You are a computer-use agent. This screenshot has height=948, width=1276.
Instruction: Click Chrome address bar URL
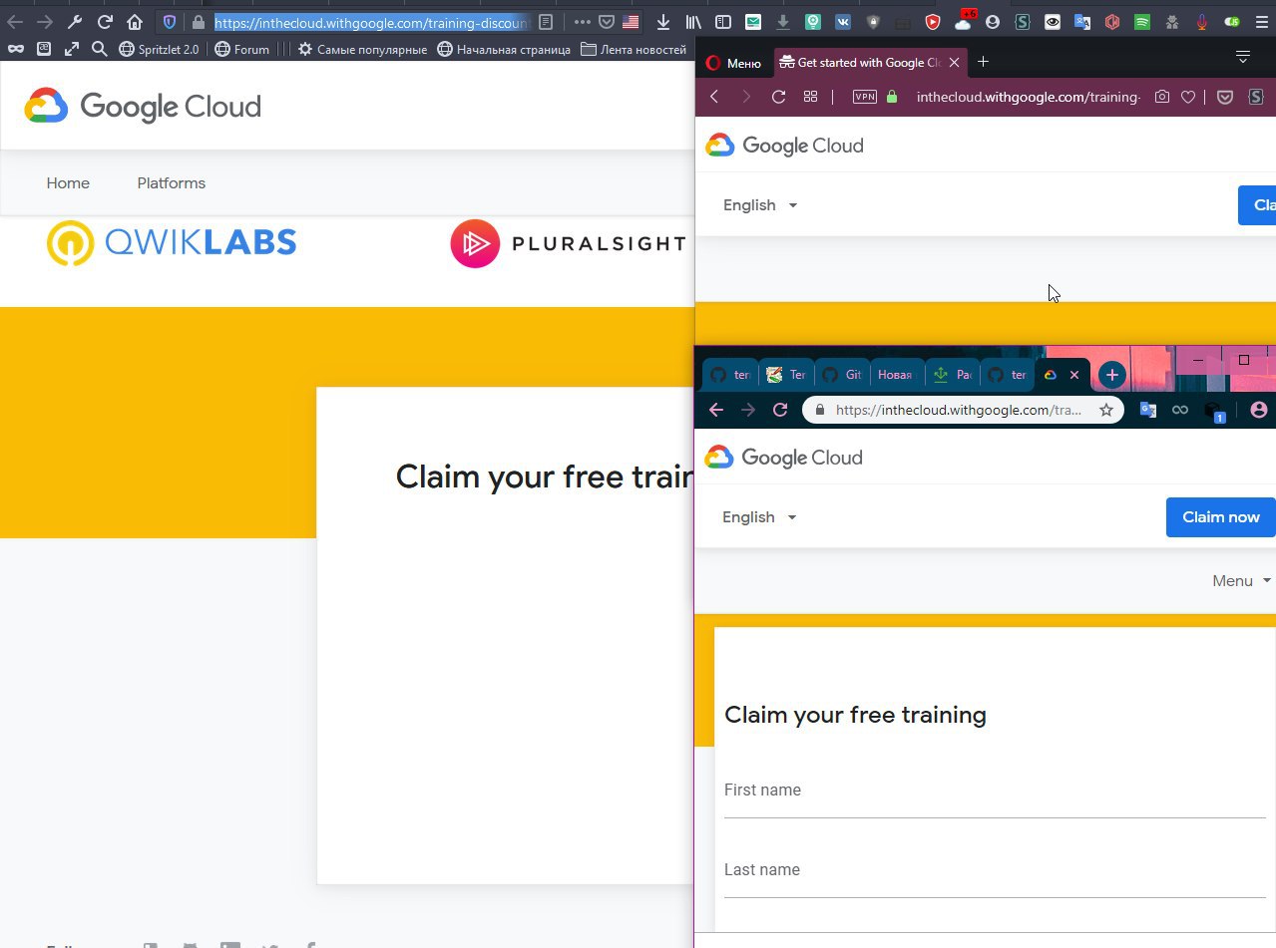tap(958, 410)
